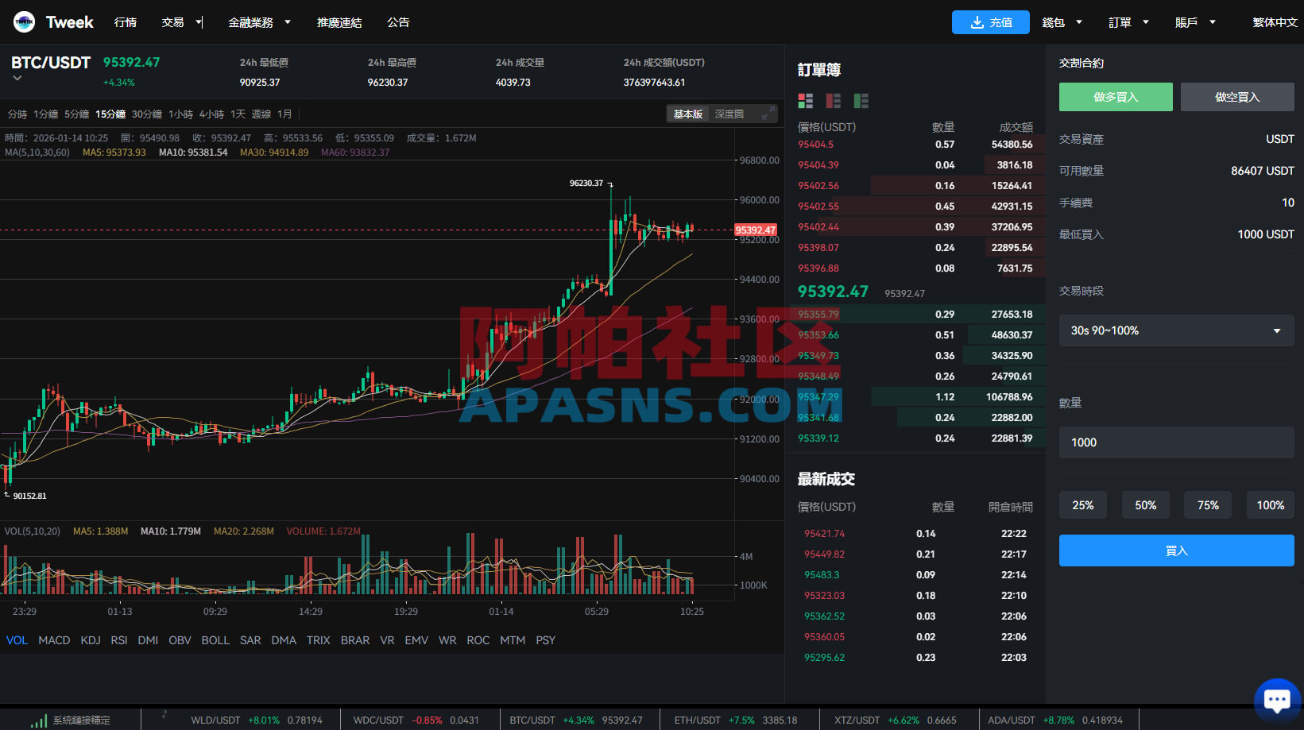
Task: Open the 金融業務 dropdown menu
Action: click(x=259, y=22)
